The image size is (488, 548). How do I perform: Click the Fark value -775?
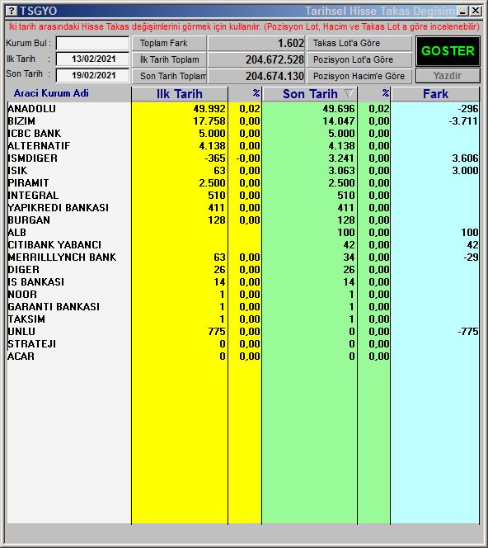[468, 332]
